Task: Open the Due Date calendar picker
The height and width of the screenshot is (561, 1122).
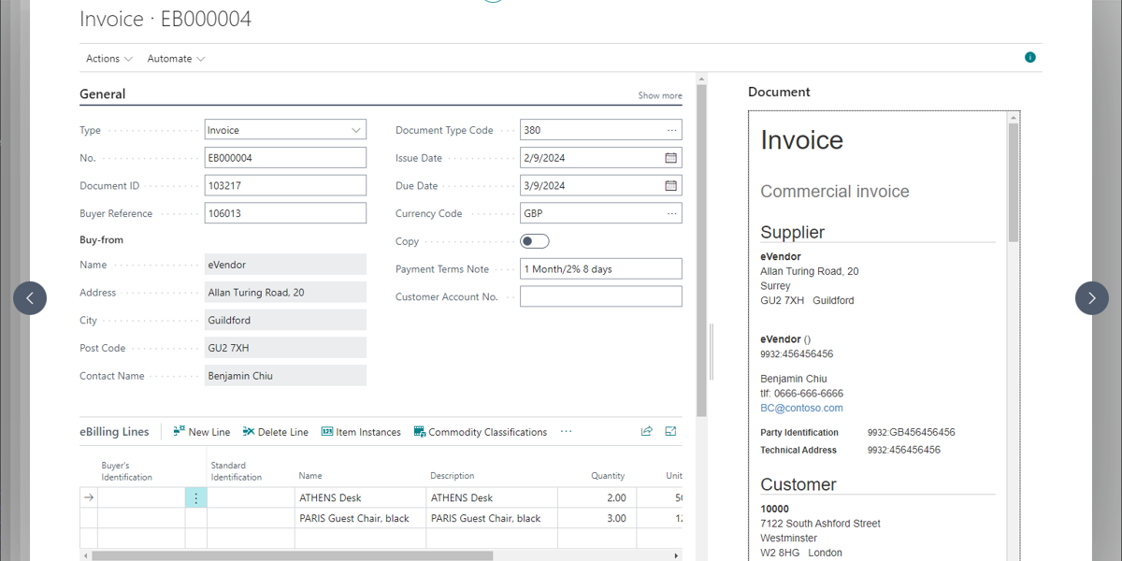Action: (x=670, y=186)
